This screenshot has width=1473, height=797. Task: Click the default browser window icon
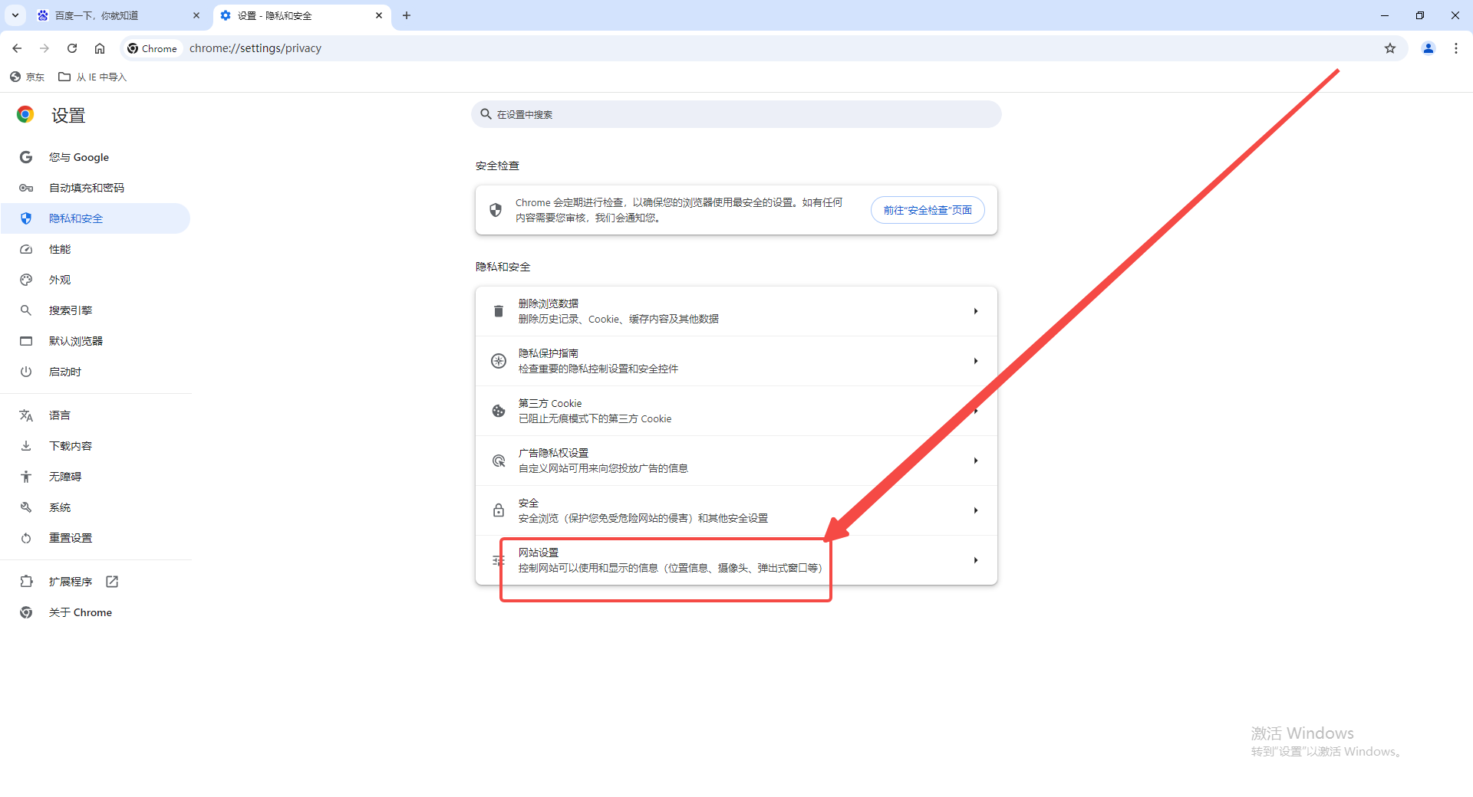[x=26, y=341]
